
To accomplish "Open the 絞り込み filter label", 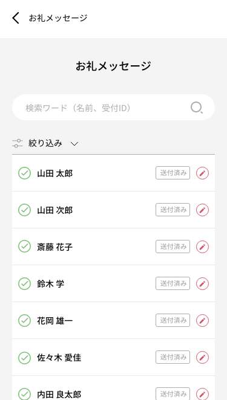I will tap(45, 143).
